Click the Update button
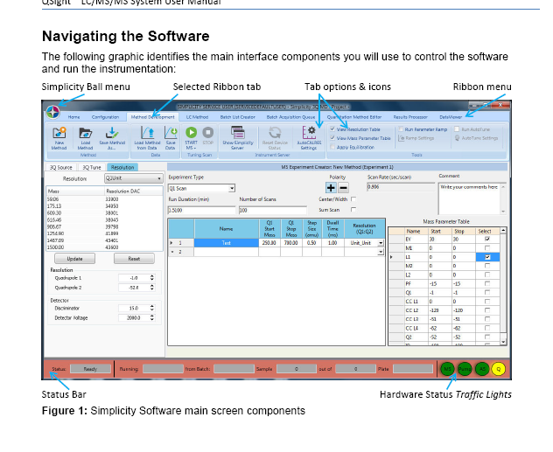 coord(74,259)
